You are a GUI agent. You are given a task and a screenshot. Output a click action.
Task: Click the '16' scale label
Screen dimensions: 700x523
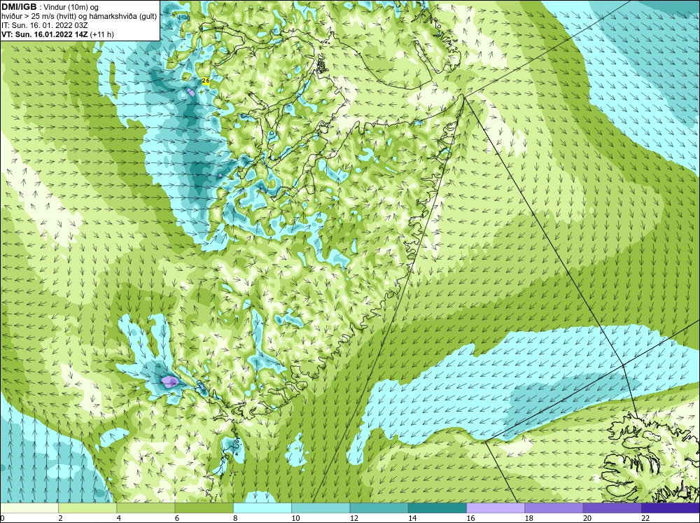[471, 518]
